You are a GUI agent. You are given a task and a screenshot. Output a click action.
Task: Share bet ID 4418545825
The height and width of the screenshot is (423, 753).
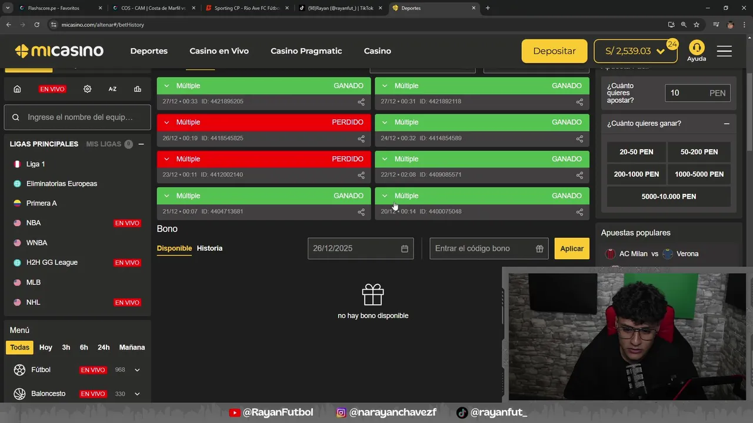click(361, 139)
